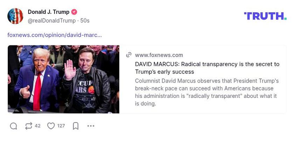Open the profile avatar with flag design
294x142 pixels.
[x=15, y=16]
